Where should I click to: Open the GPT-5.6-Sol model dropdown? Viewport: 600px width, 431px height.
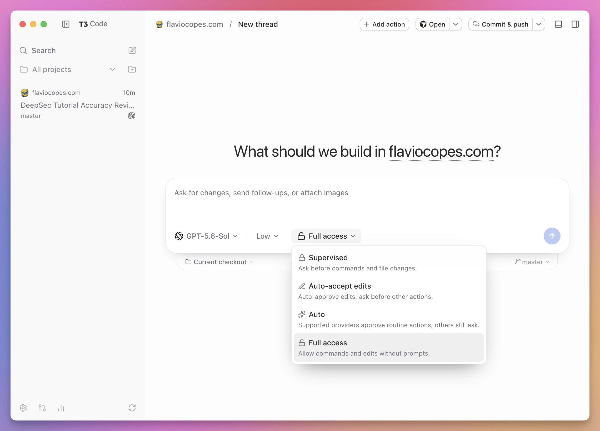click(206, 236)
